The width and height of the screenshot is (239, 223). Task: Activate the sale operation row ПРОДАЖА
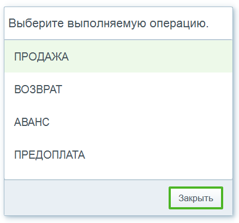pyautogui.click(x=118, y=56)
